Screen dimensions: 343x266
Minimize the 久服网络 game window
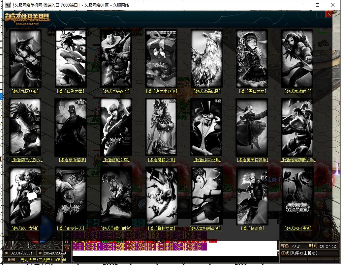coord(303,5)
